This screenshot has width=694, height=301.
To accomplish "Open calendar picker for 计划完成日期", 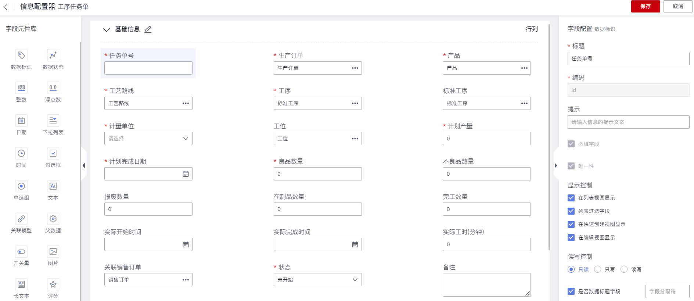I will click(186, 174).
